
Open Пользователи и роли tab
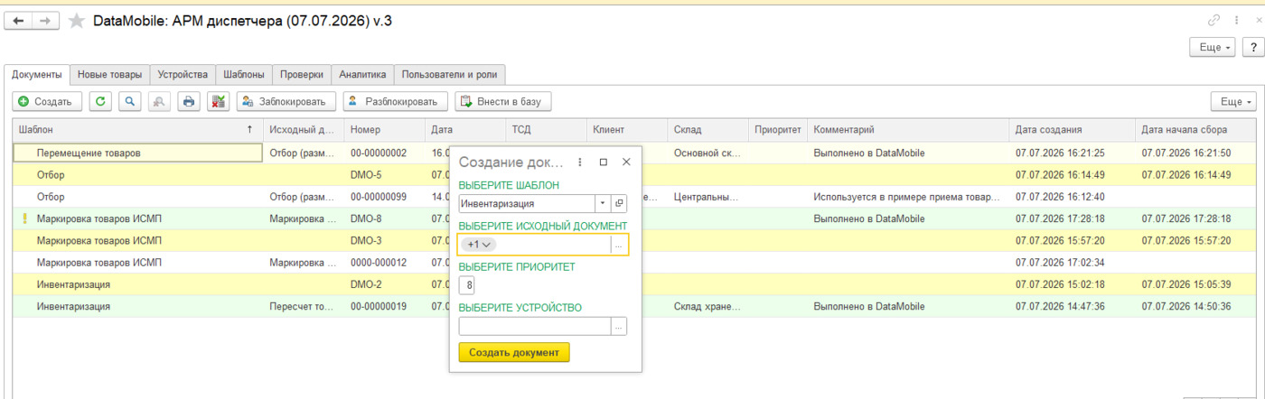[450, 75]
